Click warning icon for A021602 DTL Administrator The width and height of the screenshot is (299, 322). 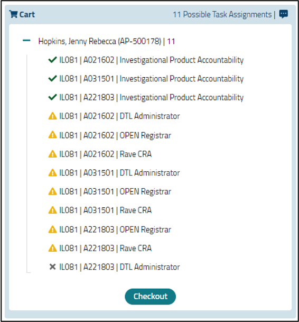coord(52,116)
